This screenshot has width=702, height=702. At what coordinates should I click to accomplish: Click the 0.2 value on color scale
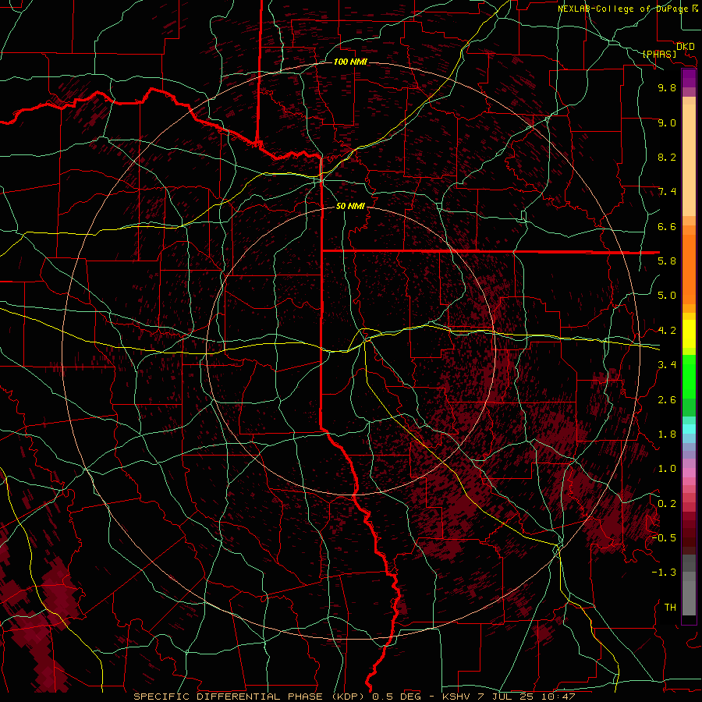667,504
